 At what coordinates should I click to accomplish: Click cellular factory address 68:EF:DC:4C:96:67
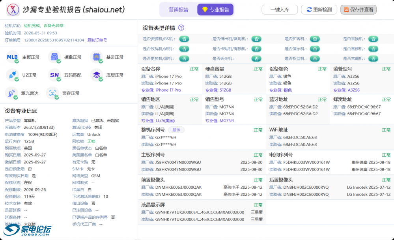[364, 107]
